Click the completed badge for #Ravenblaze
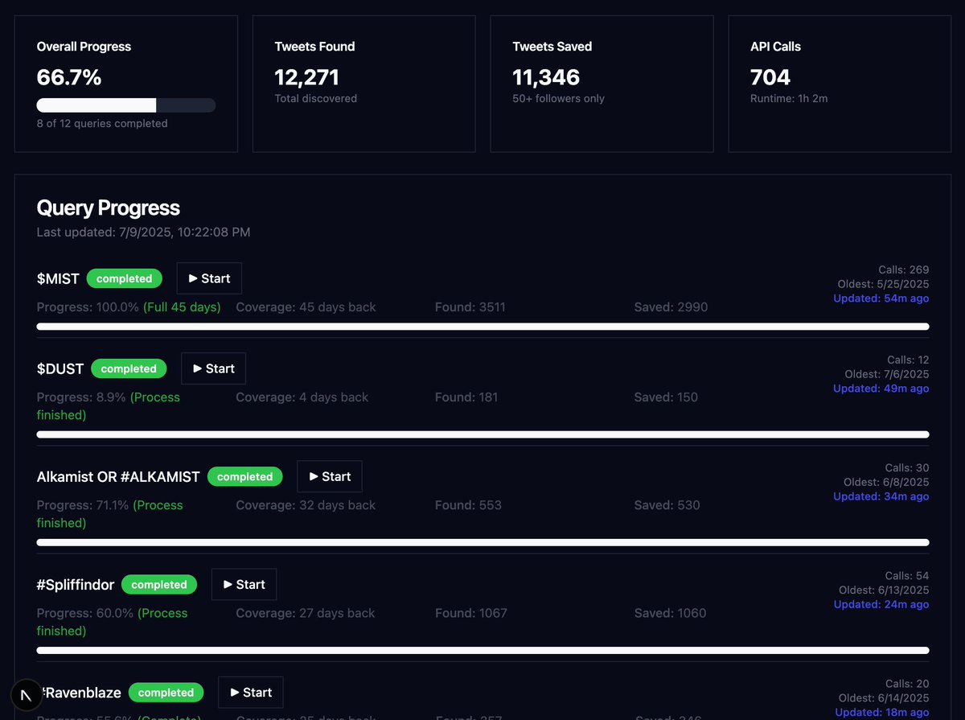965x720 pixels. coord(166,693)
